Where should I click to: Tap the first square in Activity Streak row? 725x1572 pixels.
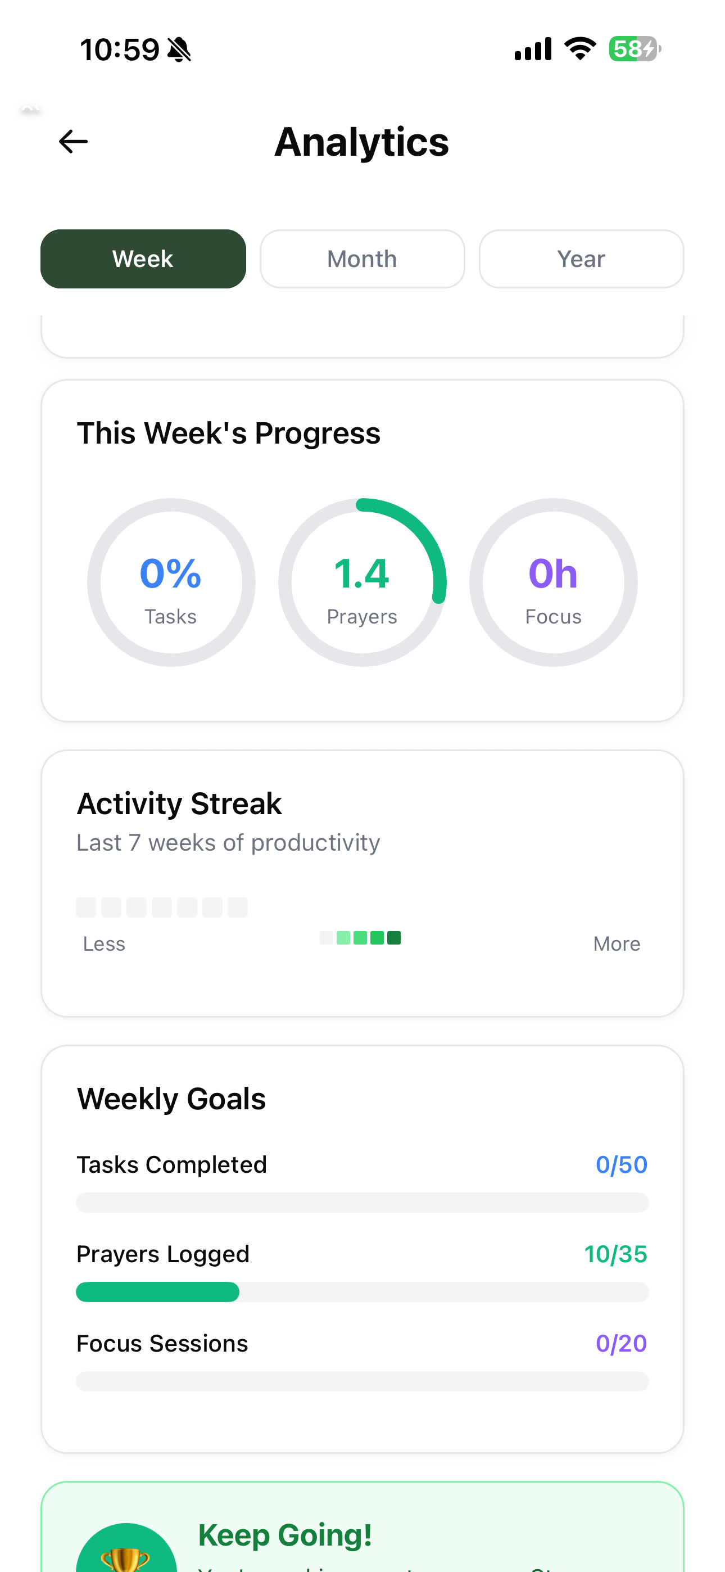point(85,907)
